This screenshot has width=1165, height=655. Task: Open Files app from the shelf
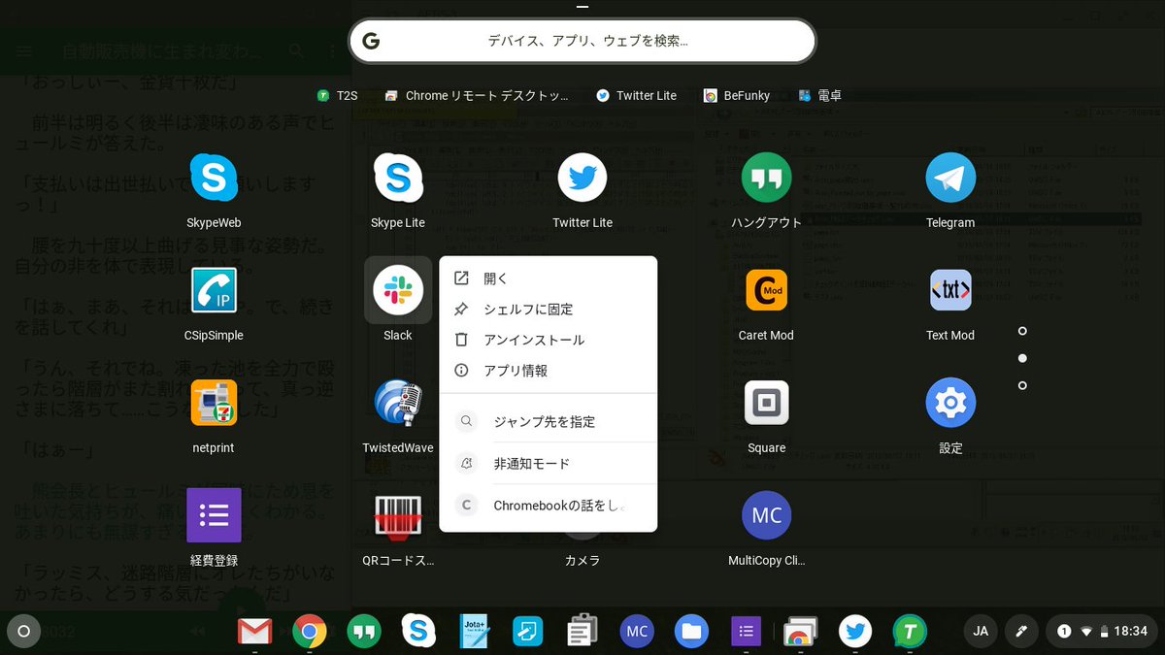pos(691,632)
